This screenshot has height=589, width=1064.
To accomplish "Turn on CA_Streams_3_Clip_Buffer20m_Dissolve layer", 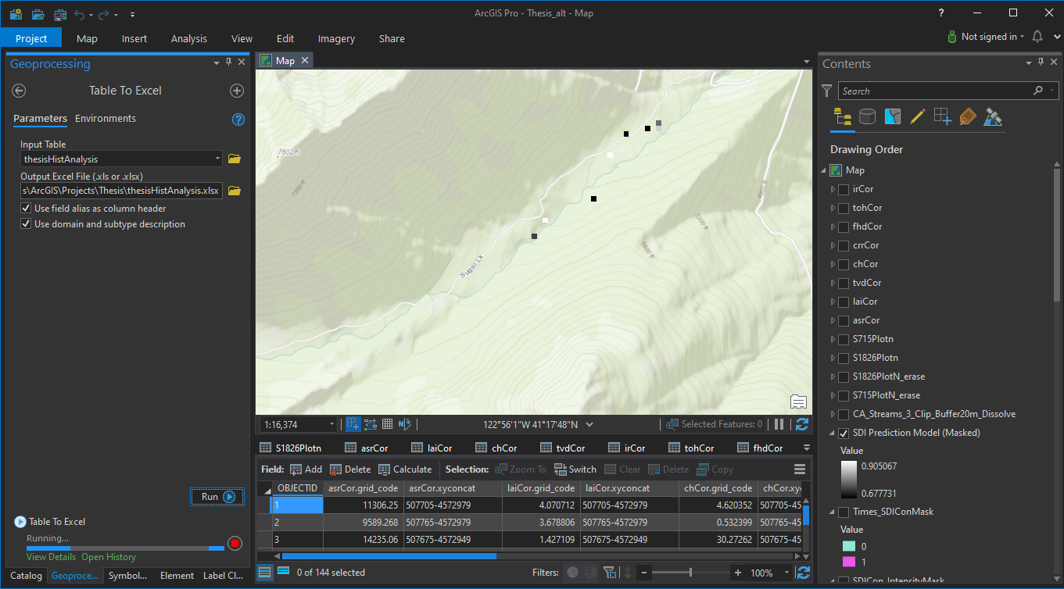I will pos(844,414).
